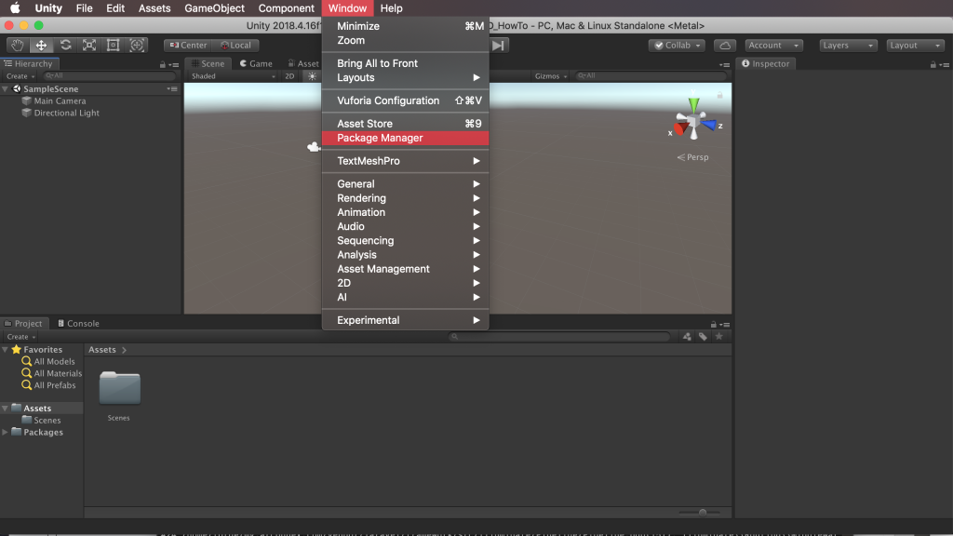953x536 pixels.
Task: Open the Hierarchy panel options menu
Action: [174, 64]
